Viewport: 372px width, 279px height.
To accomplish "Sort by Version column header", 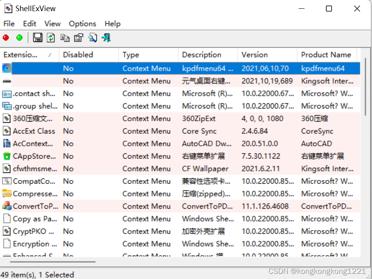I will click(267, 55).
